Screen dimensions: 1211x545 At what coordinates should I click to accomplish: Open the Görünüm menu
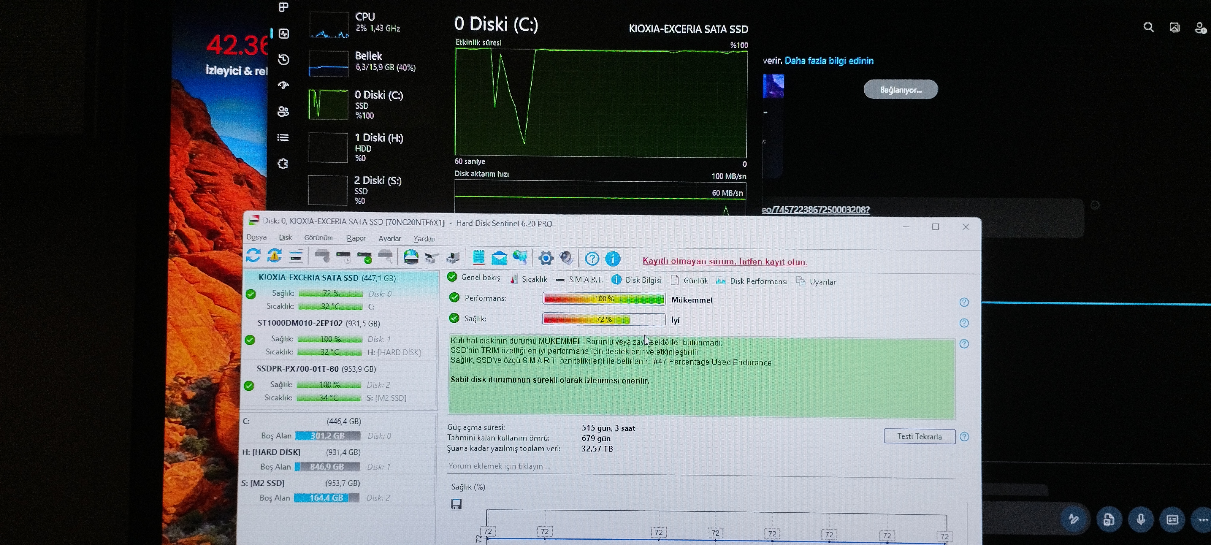click(318, 238)
